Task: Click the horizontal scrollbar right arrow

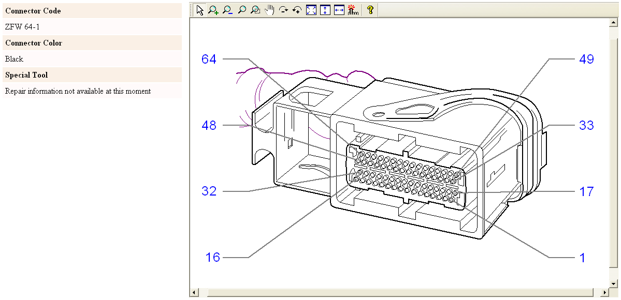Action: coord(605,293)
